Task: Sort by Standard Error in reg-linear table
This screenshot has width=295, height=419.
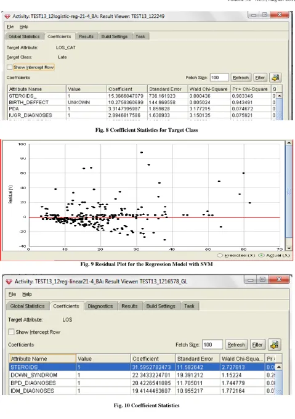Action: [x=198, y=359]
